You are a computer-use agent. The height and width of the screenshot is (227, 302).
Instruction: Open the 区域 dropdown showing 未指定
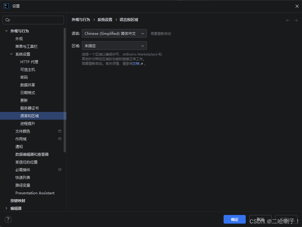click(x=114, y=46)
